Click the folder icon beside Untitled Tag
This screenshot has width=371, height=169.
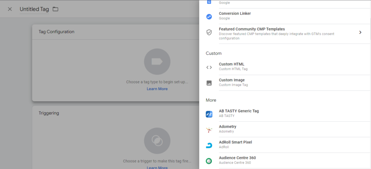click(55, 9)
